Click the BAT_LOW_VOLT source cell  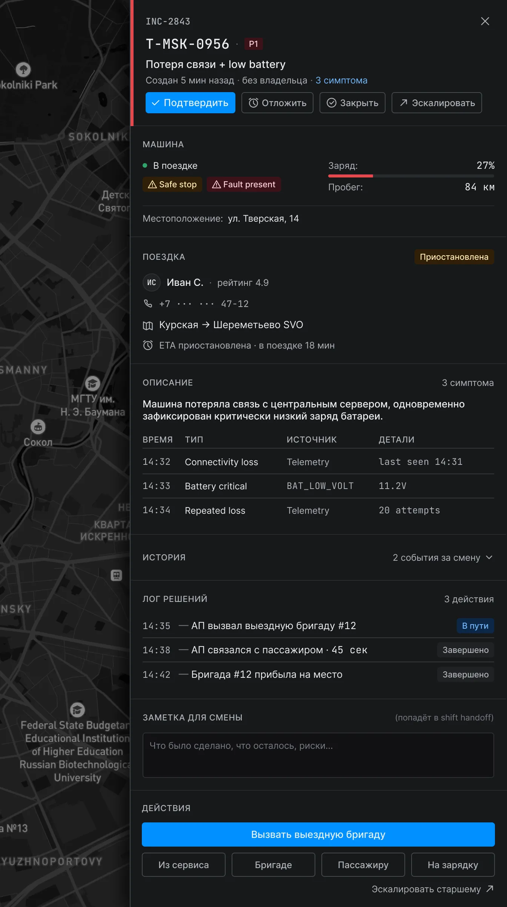[x=320, y=486]
